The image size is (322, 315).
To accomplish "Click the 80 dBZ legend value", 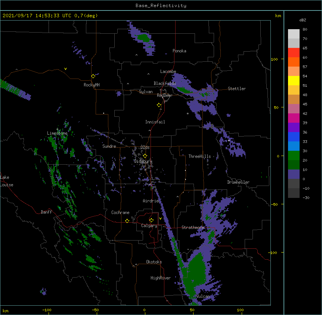I will (x=305, y=30).
